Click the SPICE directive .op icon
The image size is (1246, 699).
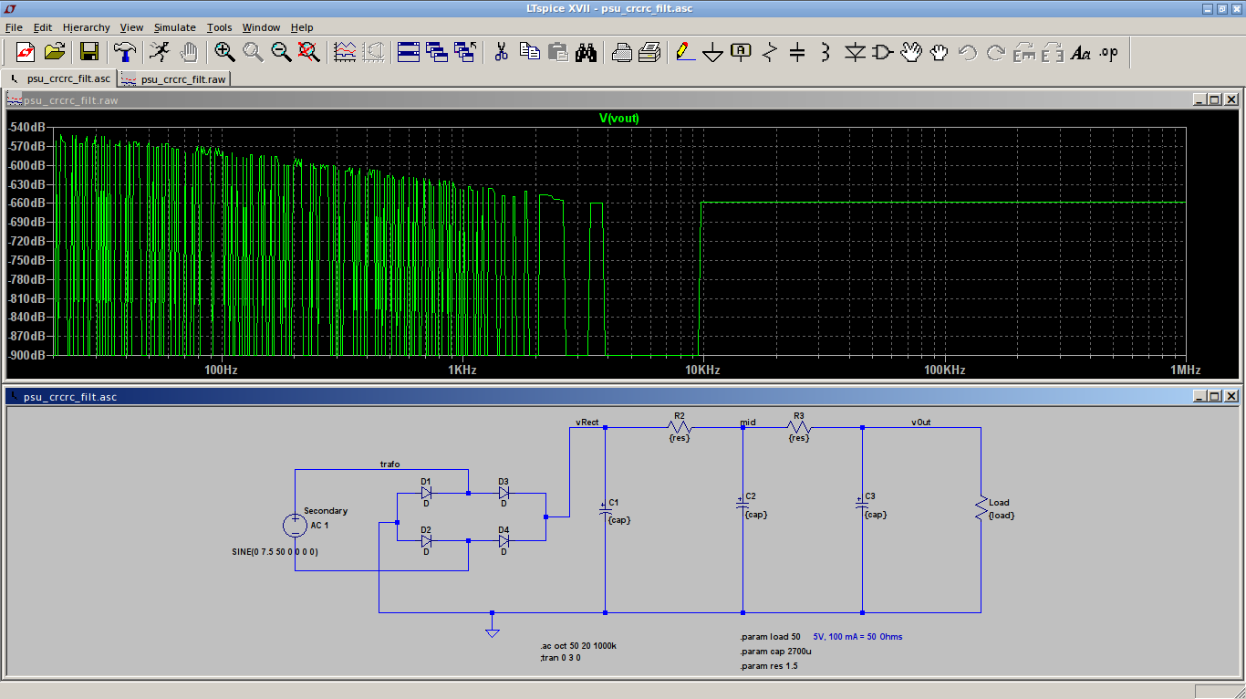1109,52
